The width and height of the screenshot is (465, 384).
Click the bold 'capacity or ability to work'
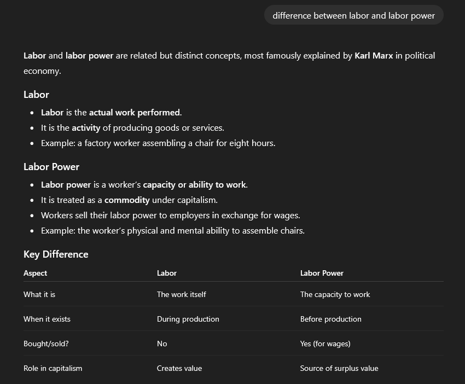pos(194,184)
